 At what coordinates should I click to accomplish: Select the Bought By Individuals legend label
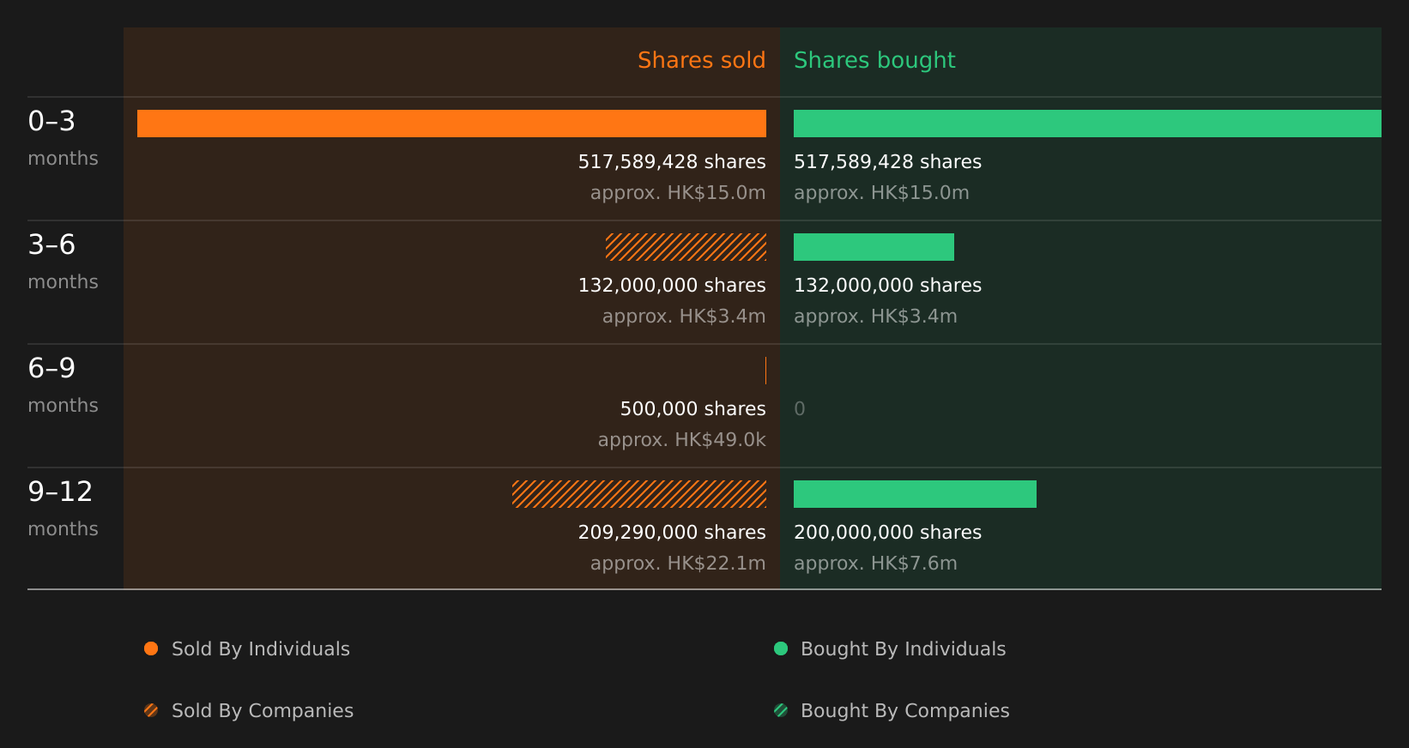[903, 649]
